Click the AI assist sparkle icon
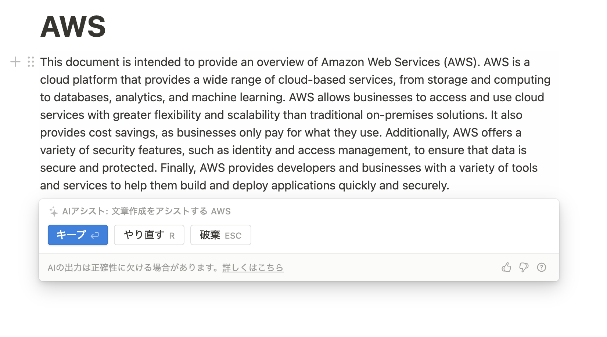607x337 pixels. tap(53, 211)
